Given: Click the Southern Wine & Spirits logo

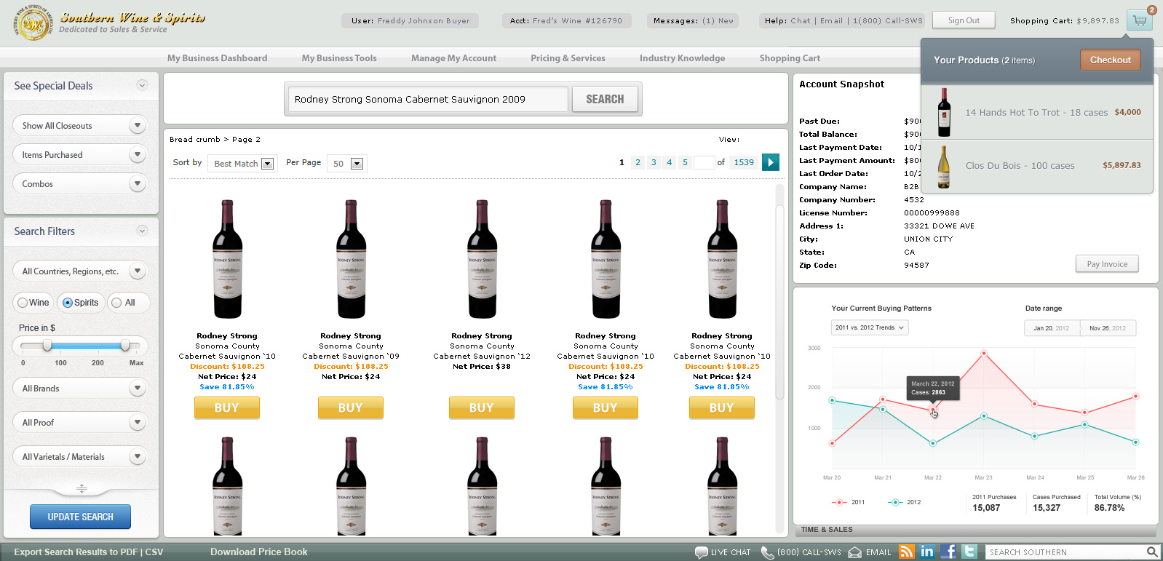Looking at the screenshot, I should [x=109, y=22].
